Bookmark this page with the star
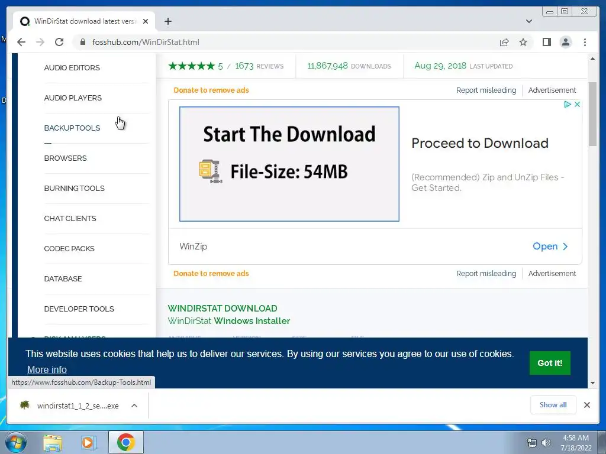 (523, 42)
